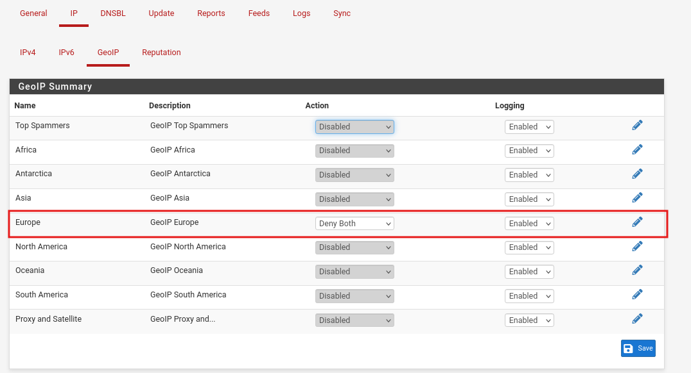
Task: Click the GeoIP Summary panel heading
Action: pyautogui.click(x=55, y=87)
